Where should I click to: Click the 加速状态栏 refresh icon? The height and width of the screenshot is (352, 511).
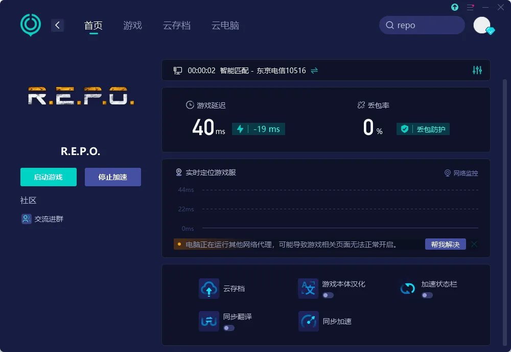pos(407,289)
